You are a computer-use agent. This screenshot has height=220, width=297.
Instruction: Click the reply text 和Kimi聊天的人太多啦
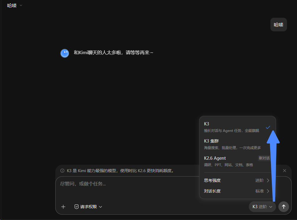point(113,53)
